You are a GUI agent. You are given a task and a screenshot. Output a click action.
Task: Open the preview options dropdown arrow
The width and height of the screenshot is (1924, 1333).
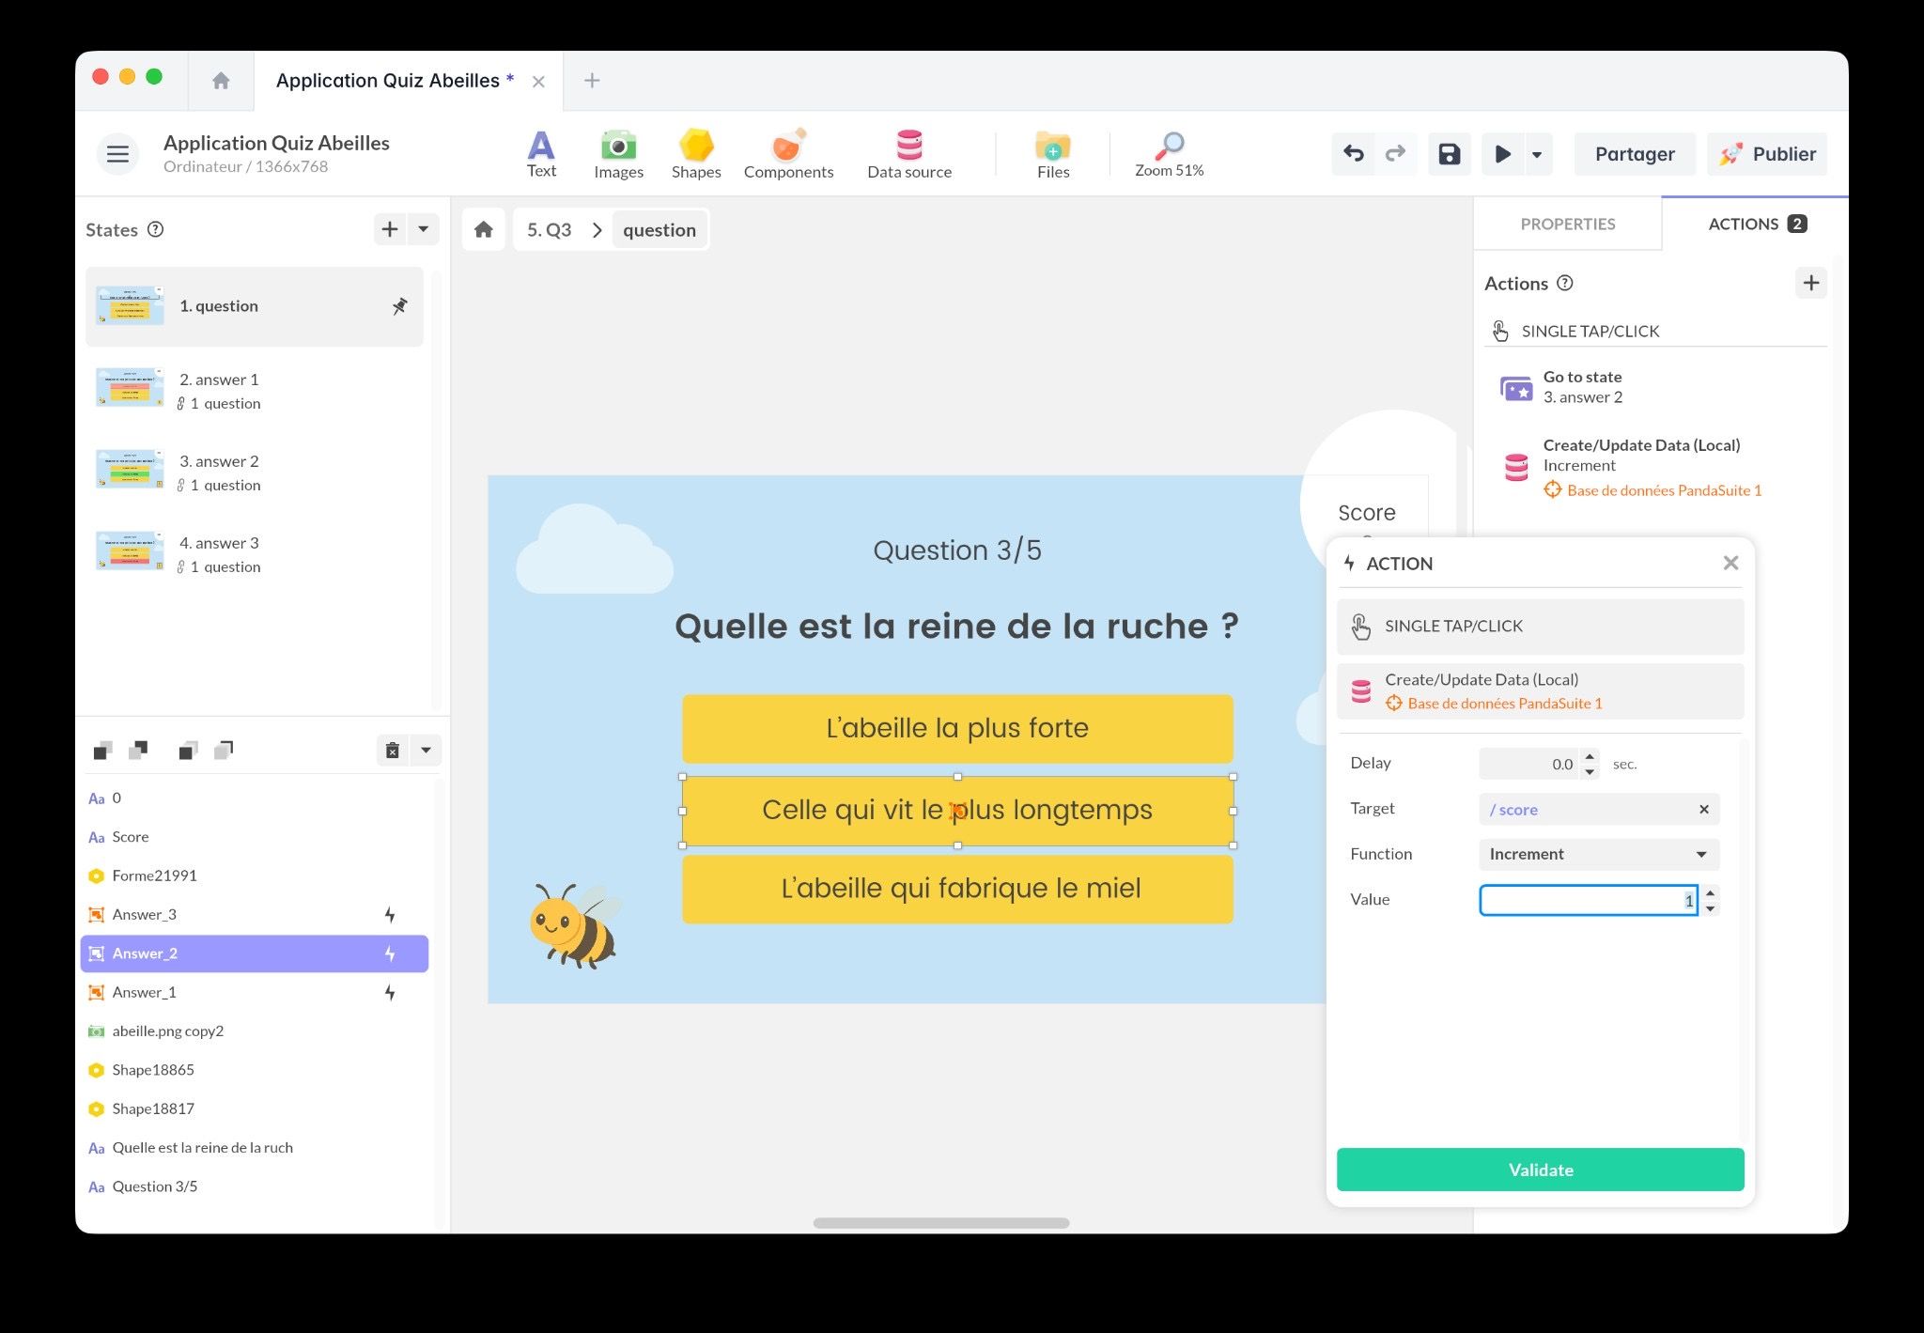point(1537,153)
